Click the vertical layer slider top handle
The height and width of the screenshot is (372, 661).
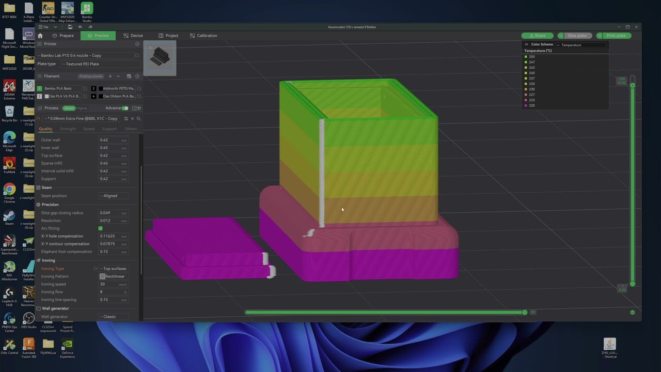tap(633, 85)
